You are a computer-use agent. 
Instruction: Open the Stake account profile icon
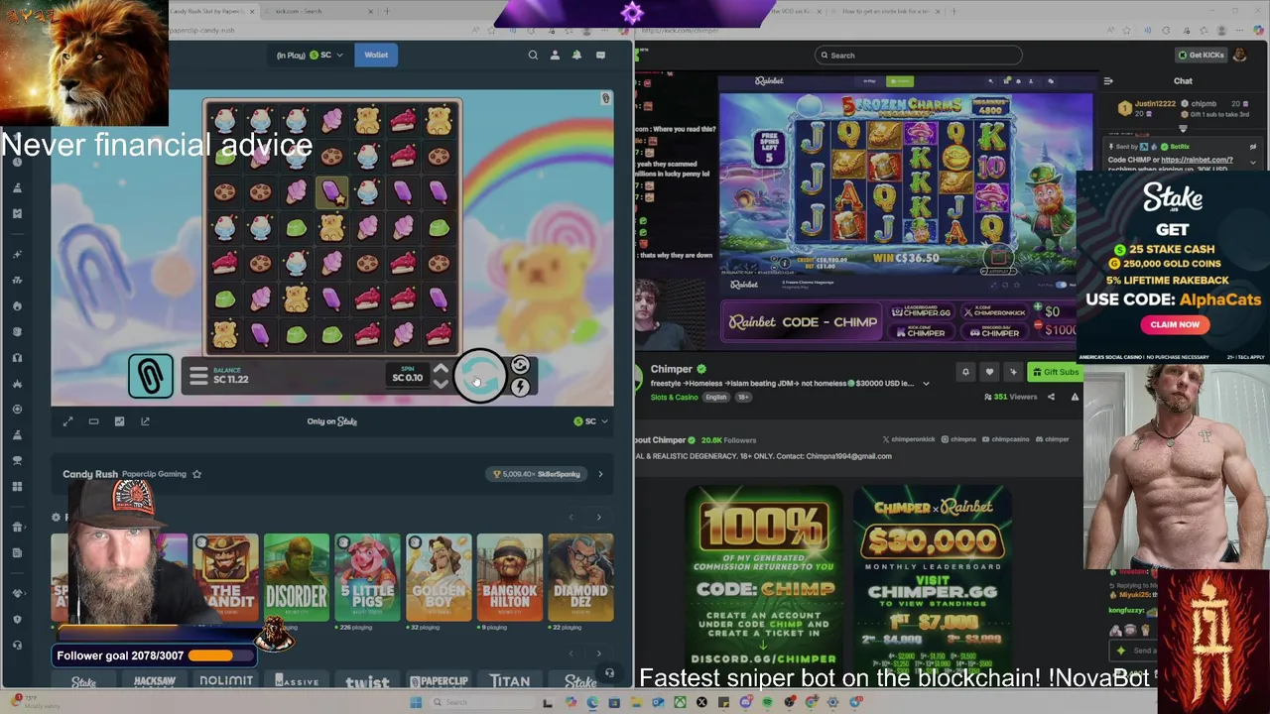click(555, 56)
